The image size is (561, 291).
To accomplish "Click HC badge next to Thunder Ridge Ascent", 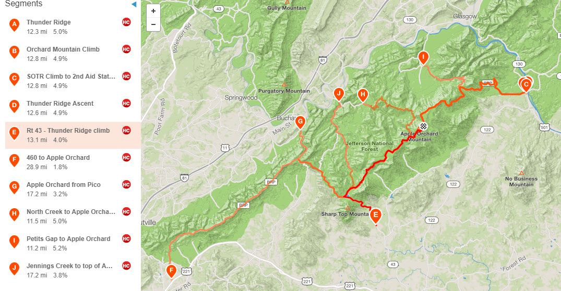I will pyautogui.click(x=126, y=103).
